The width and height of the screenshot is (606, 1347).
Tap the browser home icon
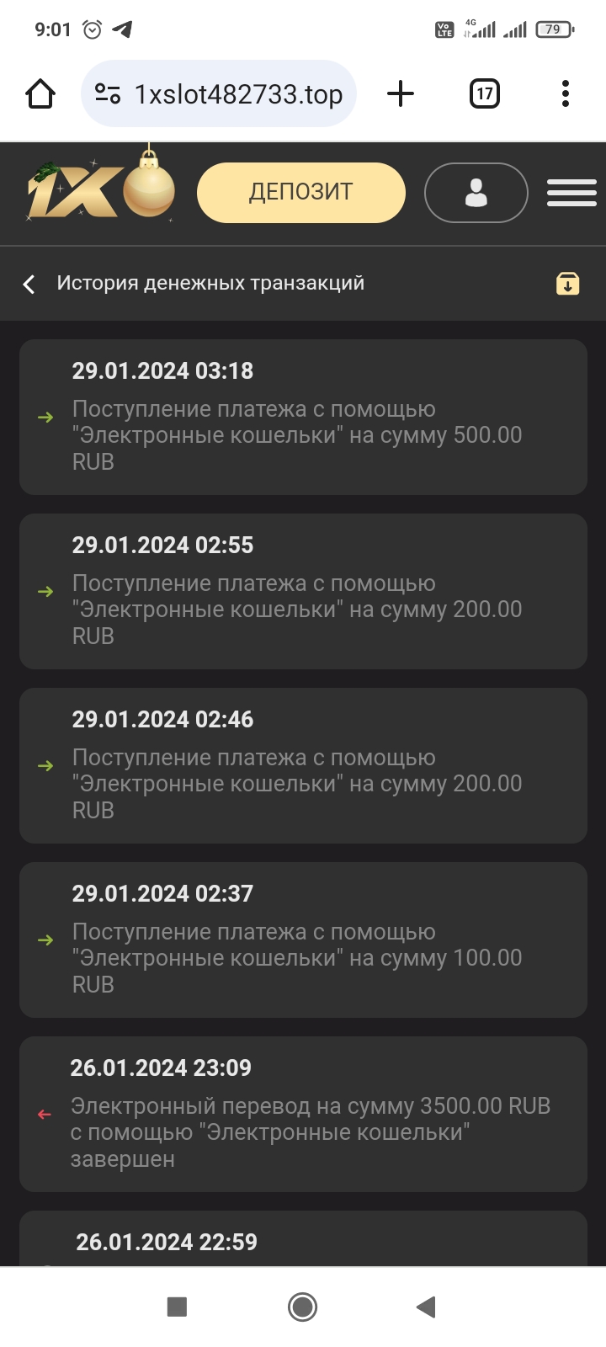coord(40,93)
